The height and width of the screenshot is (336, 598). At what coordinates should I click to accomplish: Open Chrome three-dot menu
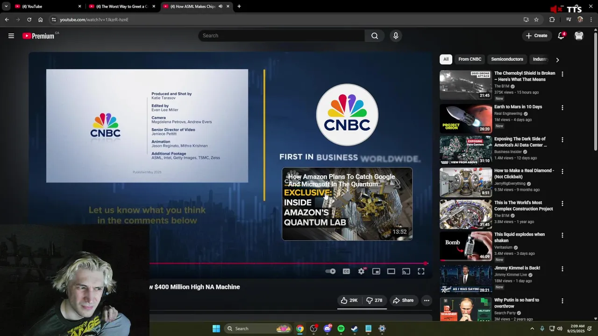coord(591,20)
